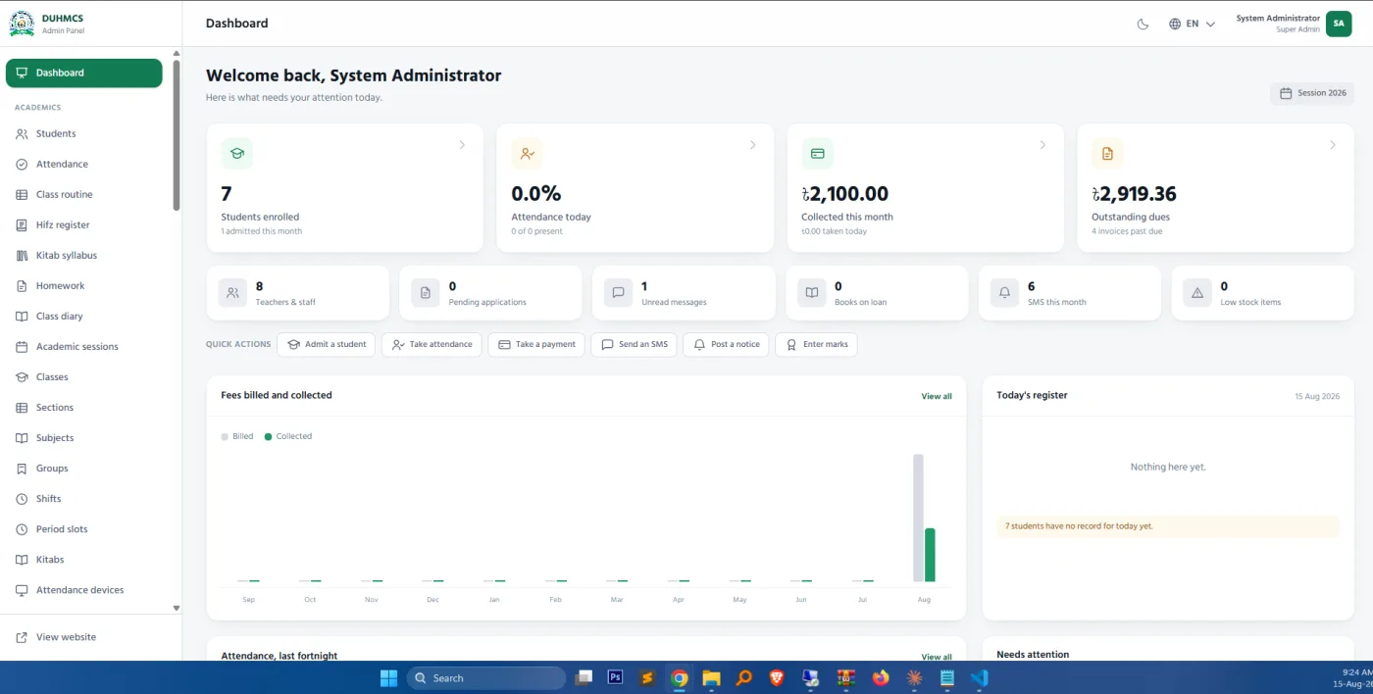Viewport: 1373px width, 694px height.
Task: Open Kitab syllabus in sidebar
Action: coord(83,255)
